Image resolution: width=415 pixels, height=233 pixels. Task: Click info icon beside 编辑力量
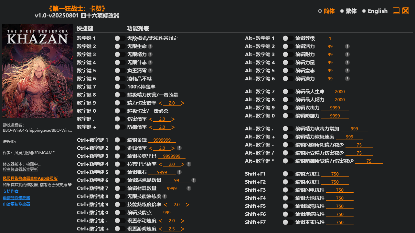(347, 63)
